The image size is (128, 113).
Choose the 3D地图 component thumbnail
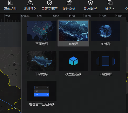(x=73, y=31)
